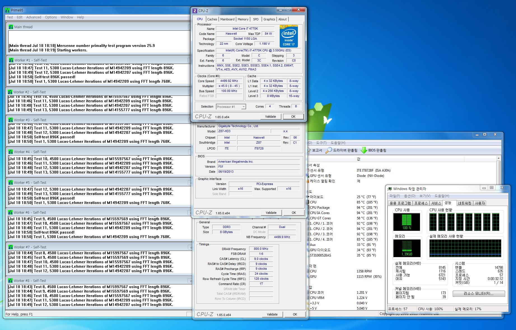The width and height of the screenshot is (516, 330).
Task: Switch to the Memory tab in CPU-Z
Action: (x=243, y=19)
